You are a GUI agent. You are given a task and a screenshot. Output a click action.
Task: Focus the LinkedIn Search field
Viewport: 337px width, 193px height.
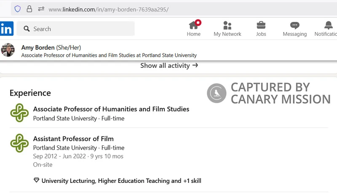point(76,29)
